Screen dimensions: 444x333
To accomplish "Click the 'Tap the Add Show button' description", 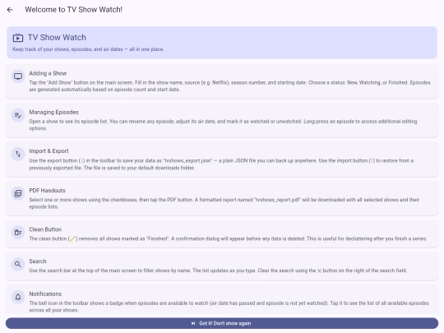I will pos(229,86).
